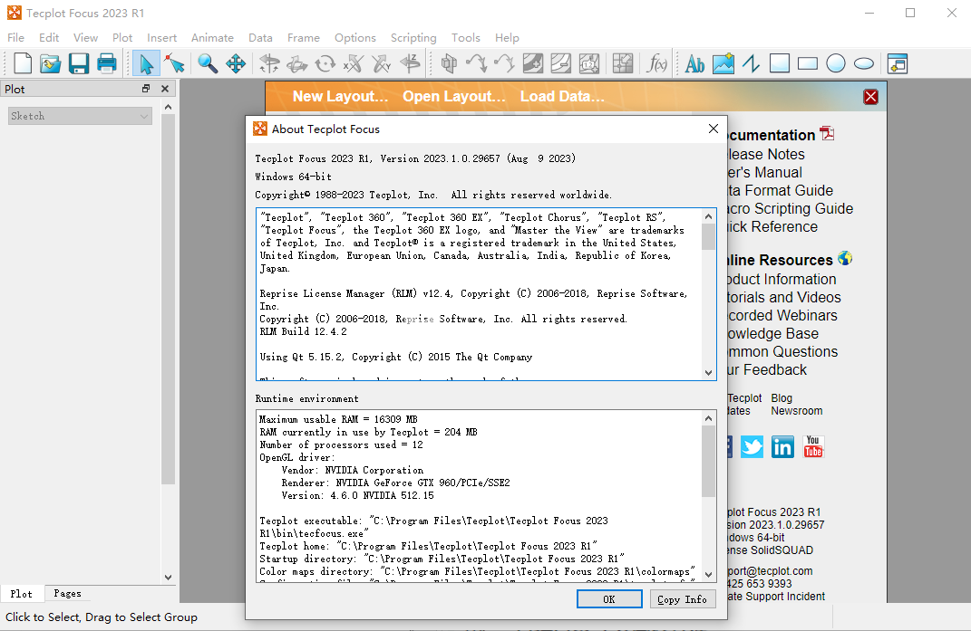The height and width of the screenshot is (631, 971).
Task: Select the twist rotate tool
Action: tap(325, 63)
